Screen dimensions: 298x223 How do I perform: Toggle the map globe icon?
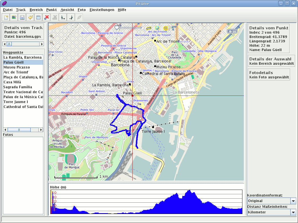[157, 28]
